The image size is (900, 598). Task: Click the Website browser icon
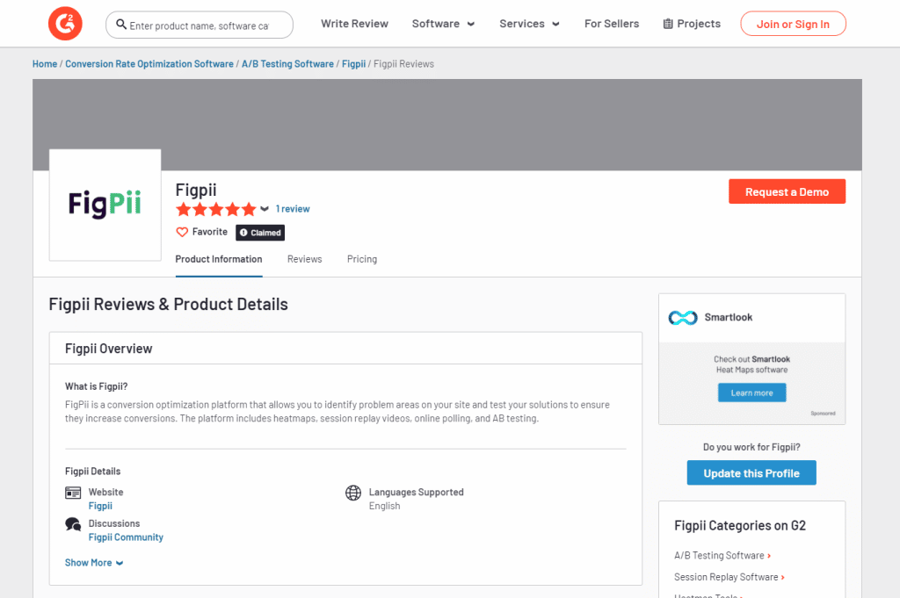pos(73,493)
